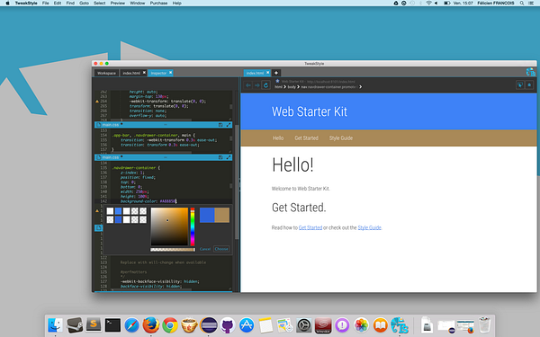The width and height of the screenshot is (540, 337).
Task: Toggle element picker icon in preview toolbar
Action: 520,85
